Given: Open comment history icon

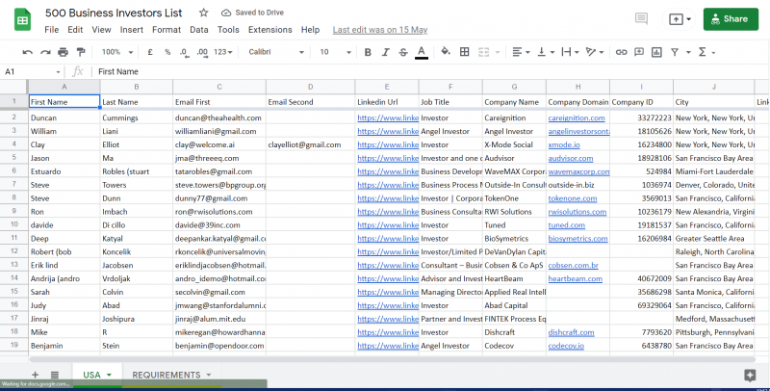Looking at the screenshot, I should 641,19.
